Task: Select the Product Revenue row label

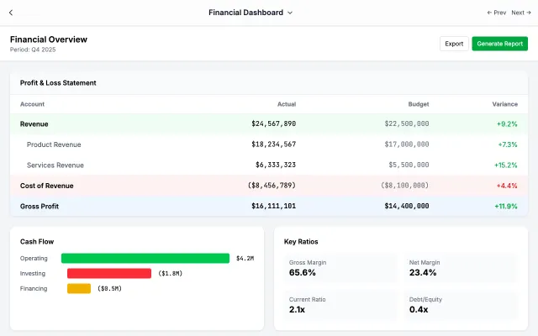Action: click(54, 144)
